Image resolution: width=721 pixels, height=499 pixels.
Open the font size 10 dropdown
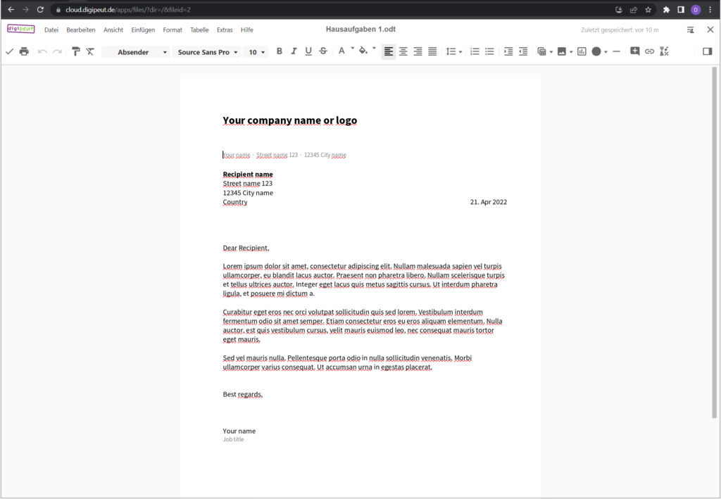pyautogui.click(x=256, y=52)
